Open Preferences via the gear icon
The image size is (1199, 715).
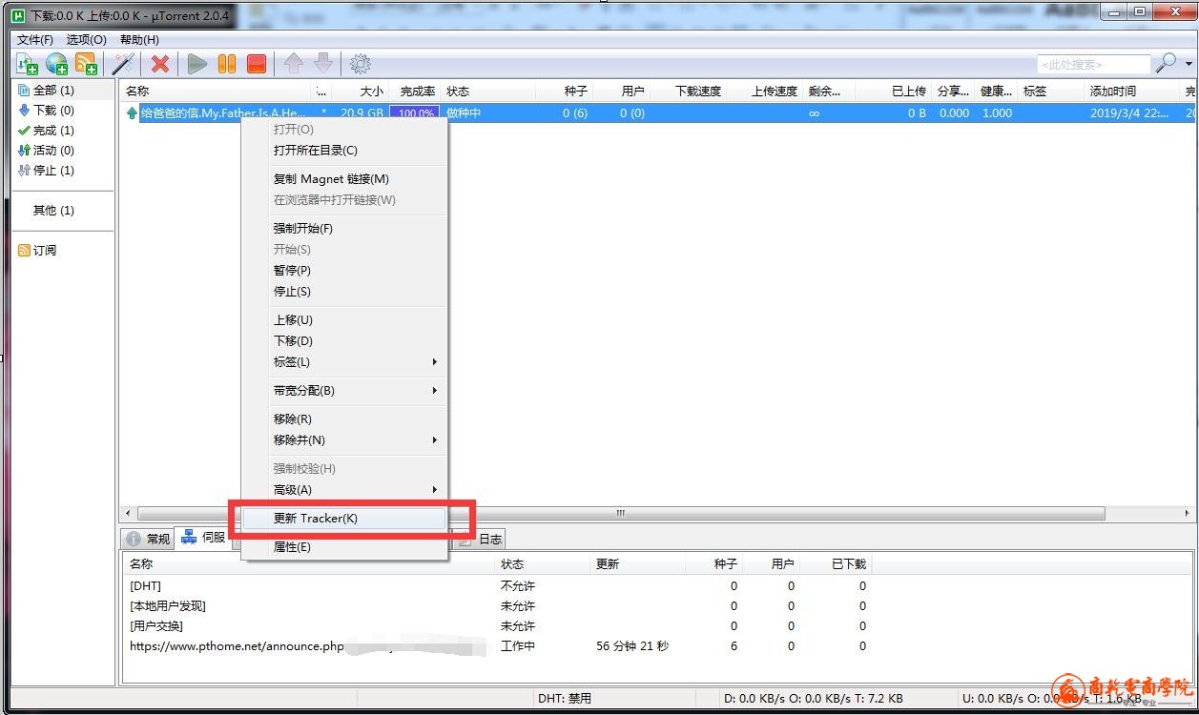pyautogui.click(x=360, y=64)
